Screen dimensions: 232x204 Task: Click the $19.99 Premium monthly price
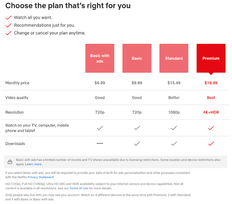pyautogui.click(x=211, y=83)
